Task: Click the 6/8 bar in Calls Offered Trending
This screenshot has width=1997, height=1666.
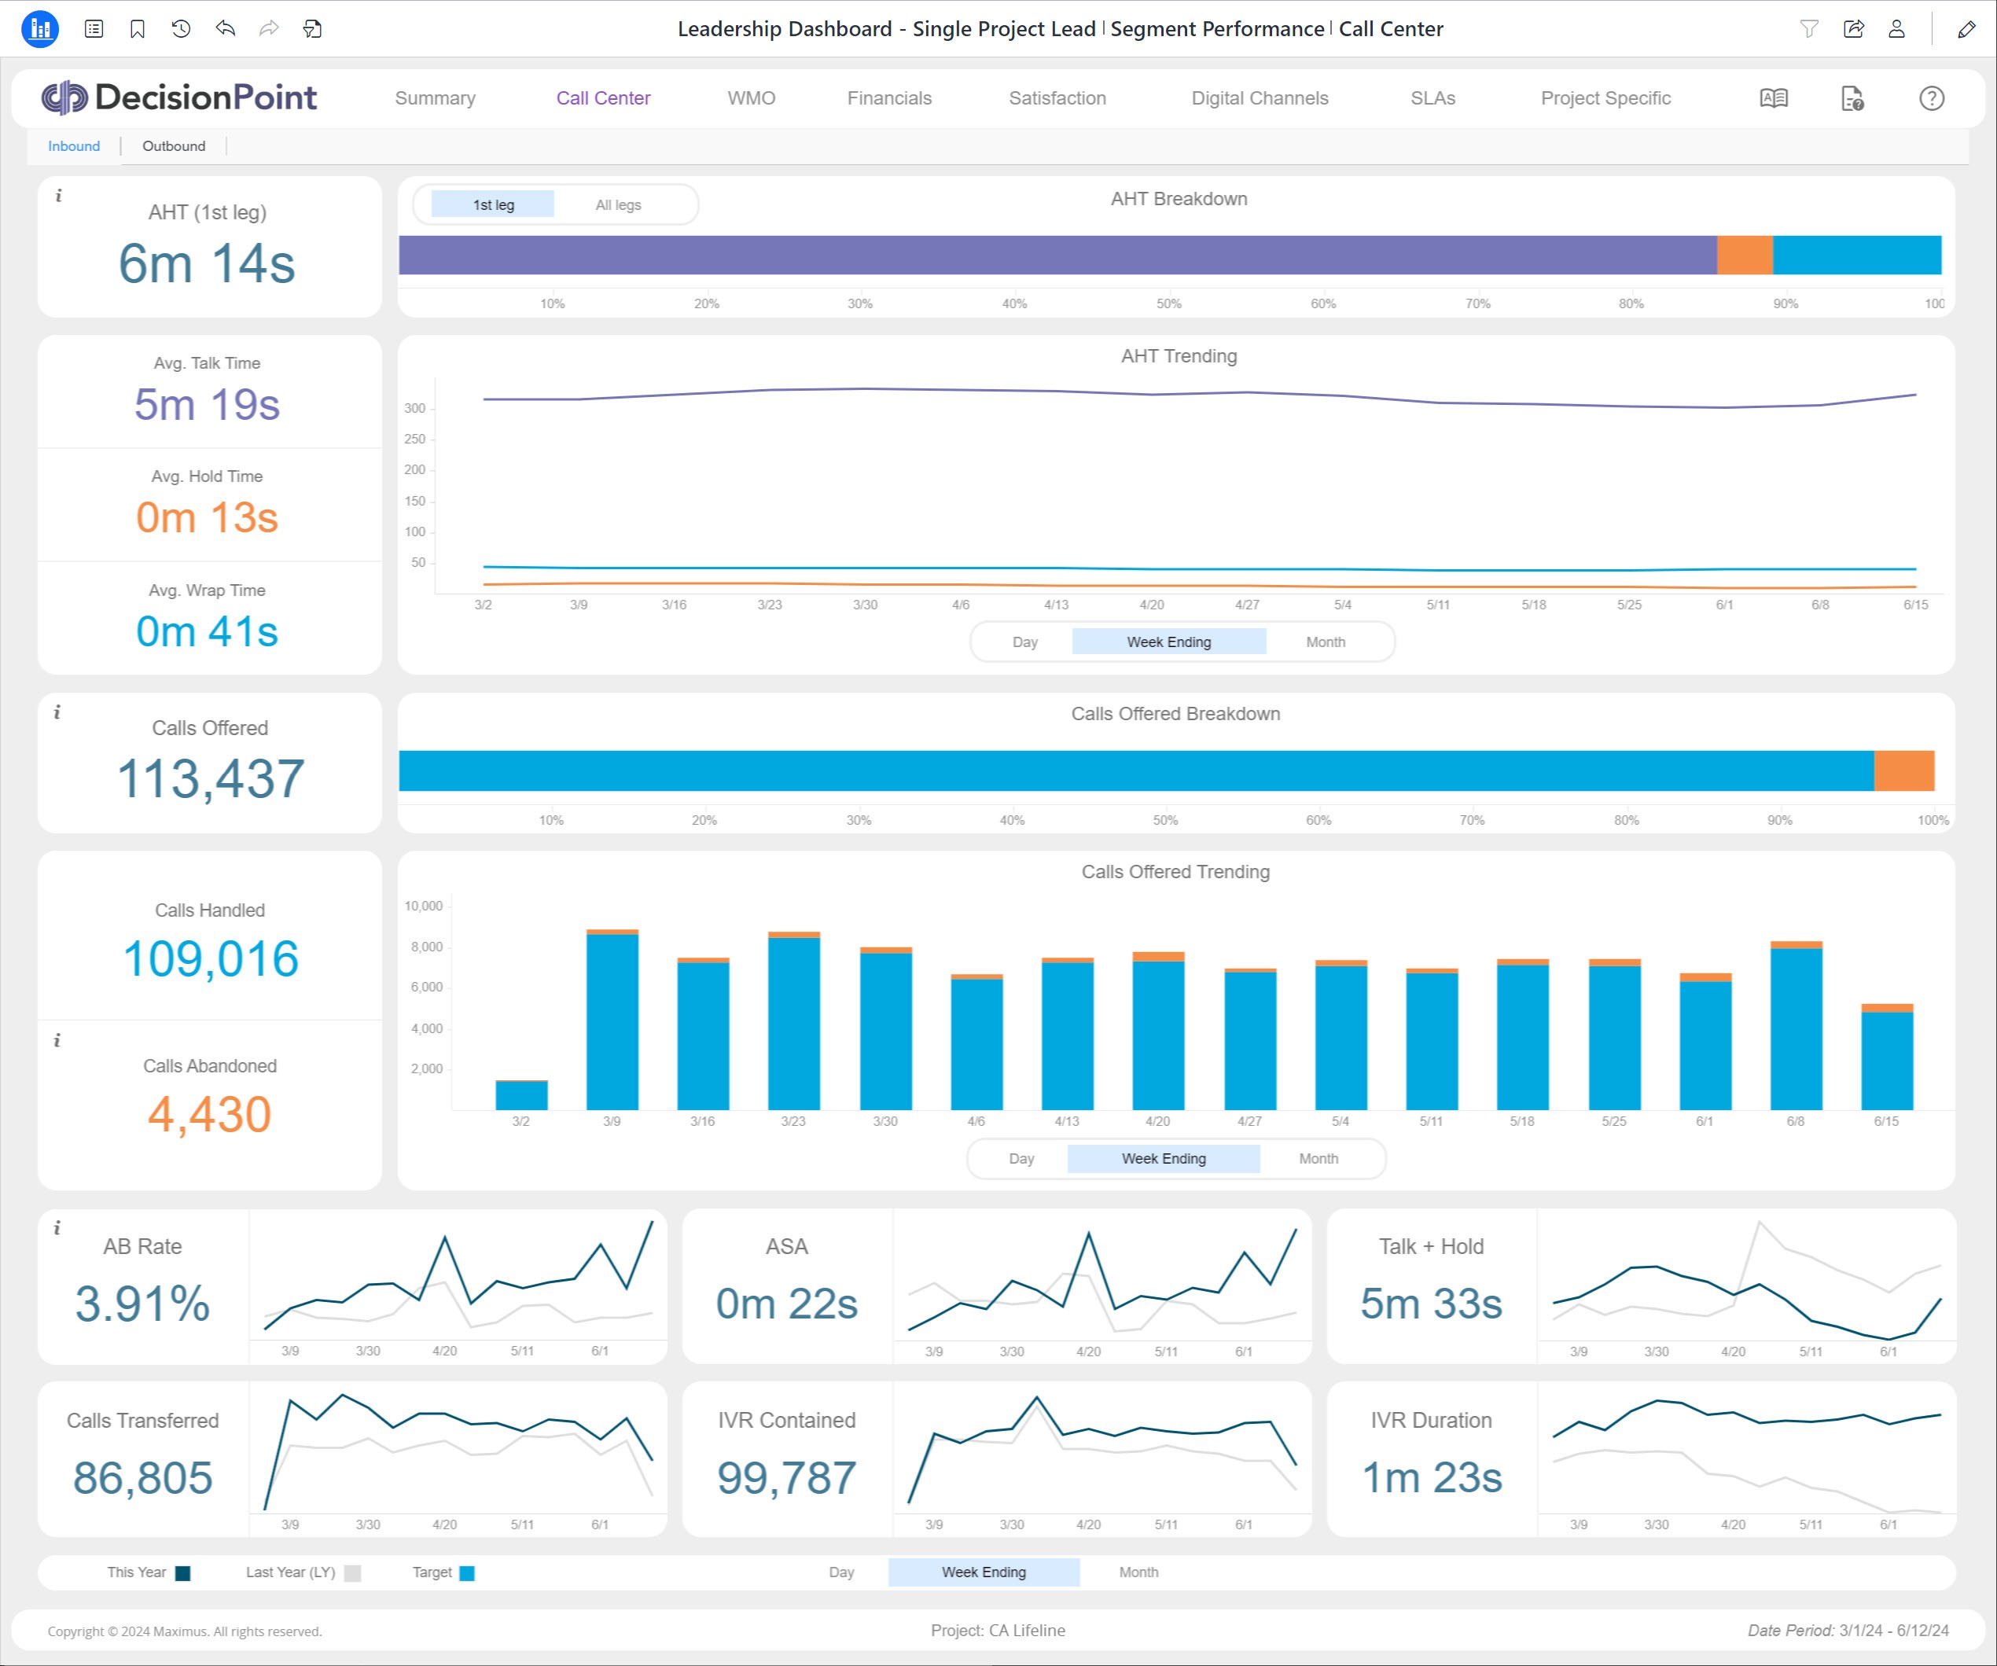Action: (1796, 1027)
